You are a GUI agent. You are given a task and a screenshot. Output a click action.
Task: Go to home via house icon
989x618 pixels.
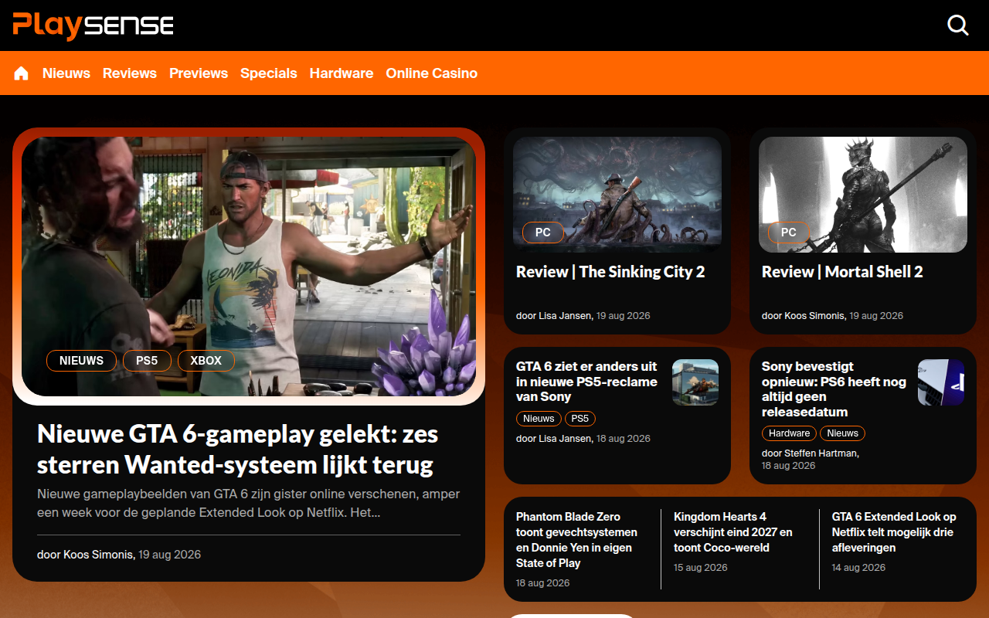point(21,73)
